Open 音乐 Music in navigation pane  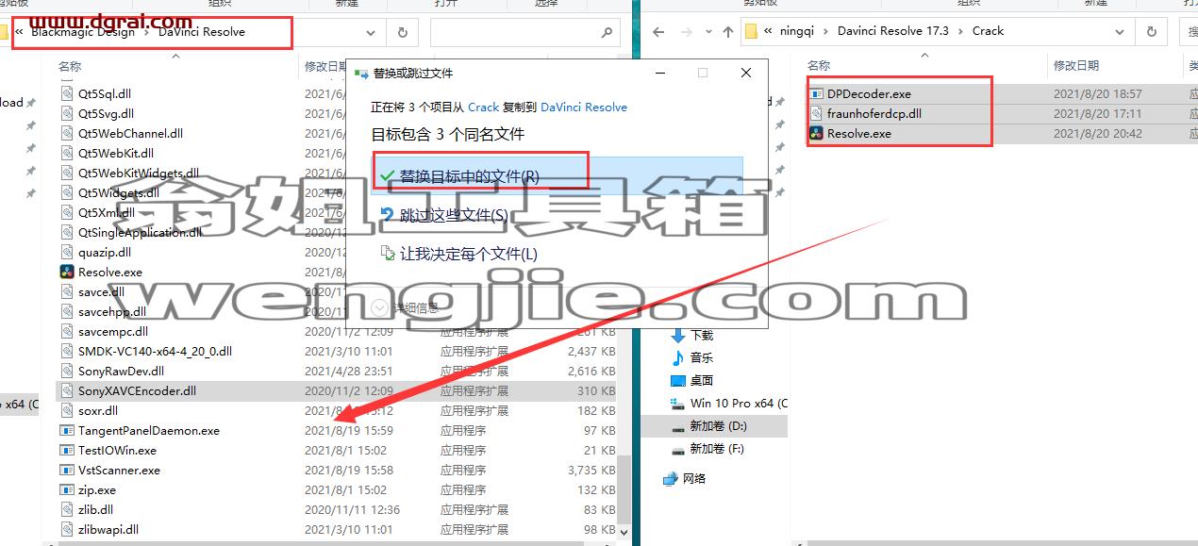click(x=702, y=357)
